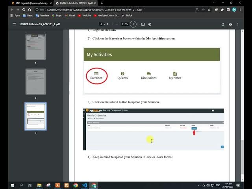Viewport: 252px width, 189px height.
Task: Go back in browser history
Action: click(12, 9)
